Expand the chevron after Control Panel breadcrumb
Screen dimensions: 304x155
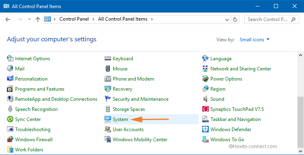tap(94, 19)
